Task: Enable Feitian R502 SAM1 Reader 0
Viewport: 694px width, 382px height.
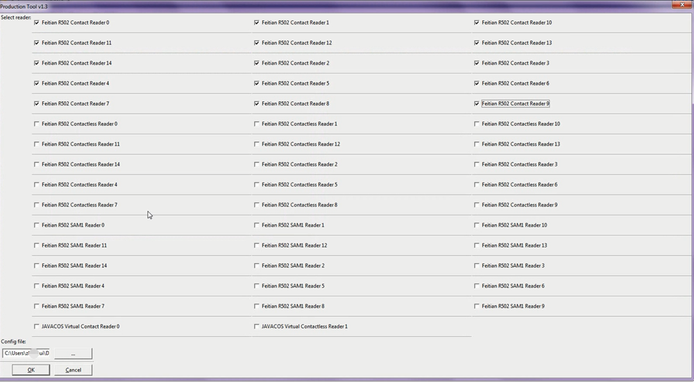Action: pyautogui.click(x=37, y=225)
